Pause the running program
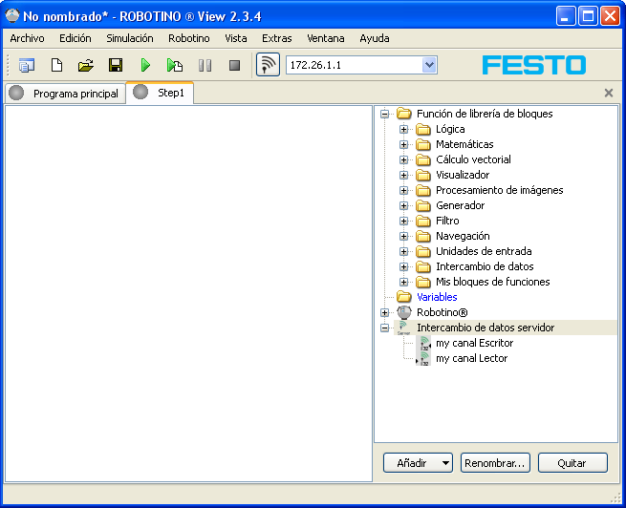This screenshot has width=626, height=508. pos(205,65)
